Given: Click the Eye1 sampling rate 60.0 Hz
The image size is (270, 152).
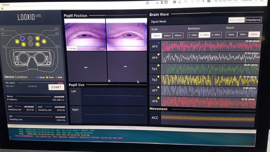Looking at the screenshot, I should click(x=30, y=110).
